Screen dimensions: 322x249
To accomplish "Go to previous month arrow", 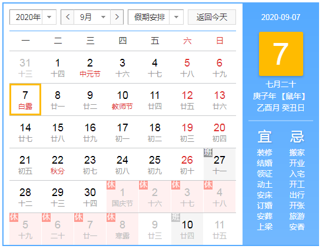I will pos(68,17).
